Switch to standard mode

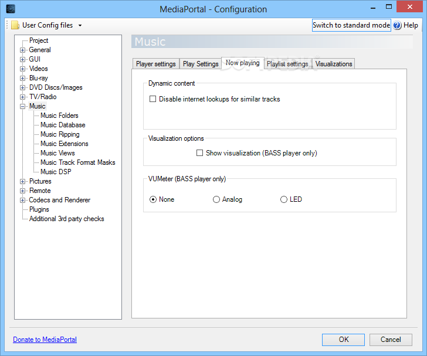[351, 25]
